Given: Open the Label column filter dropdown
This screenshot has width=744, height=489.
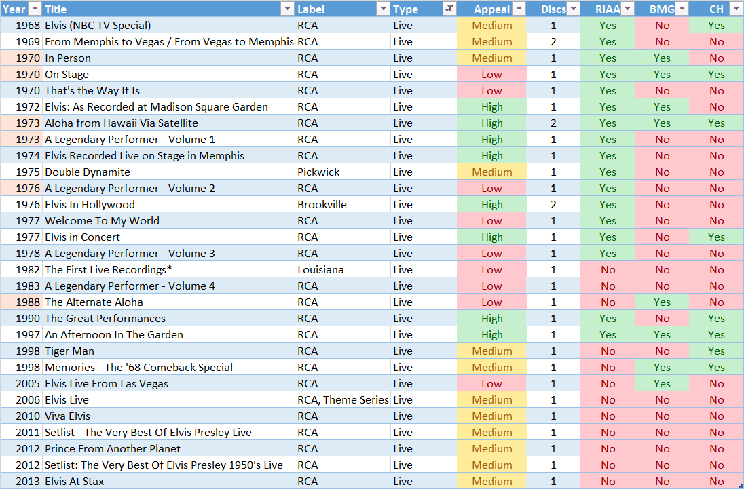Looking at the screenshot, I should 383,9.
